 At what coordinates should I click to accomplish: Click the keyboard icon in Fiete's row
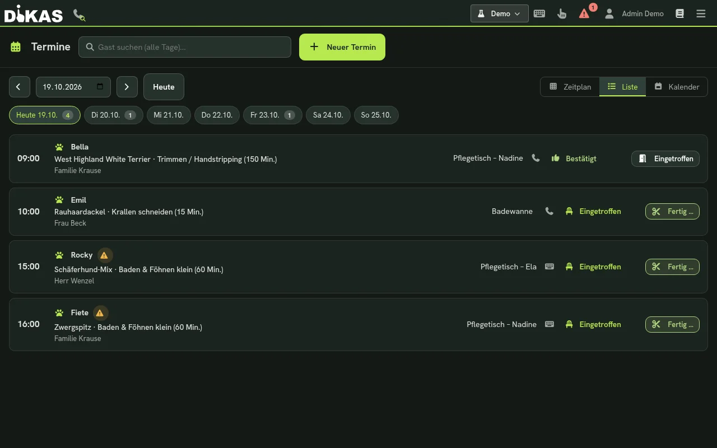coord(550,324)
